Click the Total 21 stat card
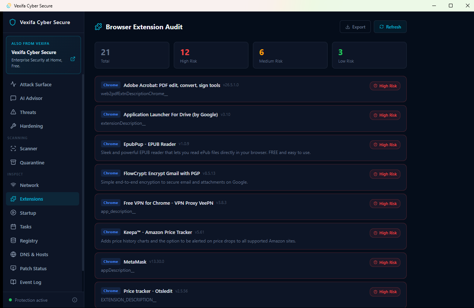 point(132,55)
